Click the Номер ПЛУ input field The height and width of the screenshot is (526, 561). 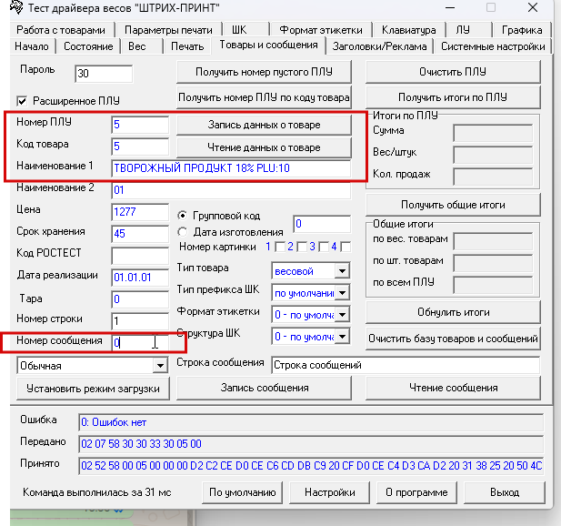click(x=140, y=125)
